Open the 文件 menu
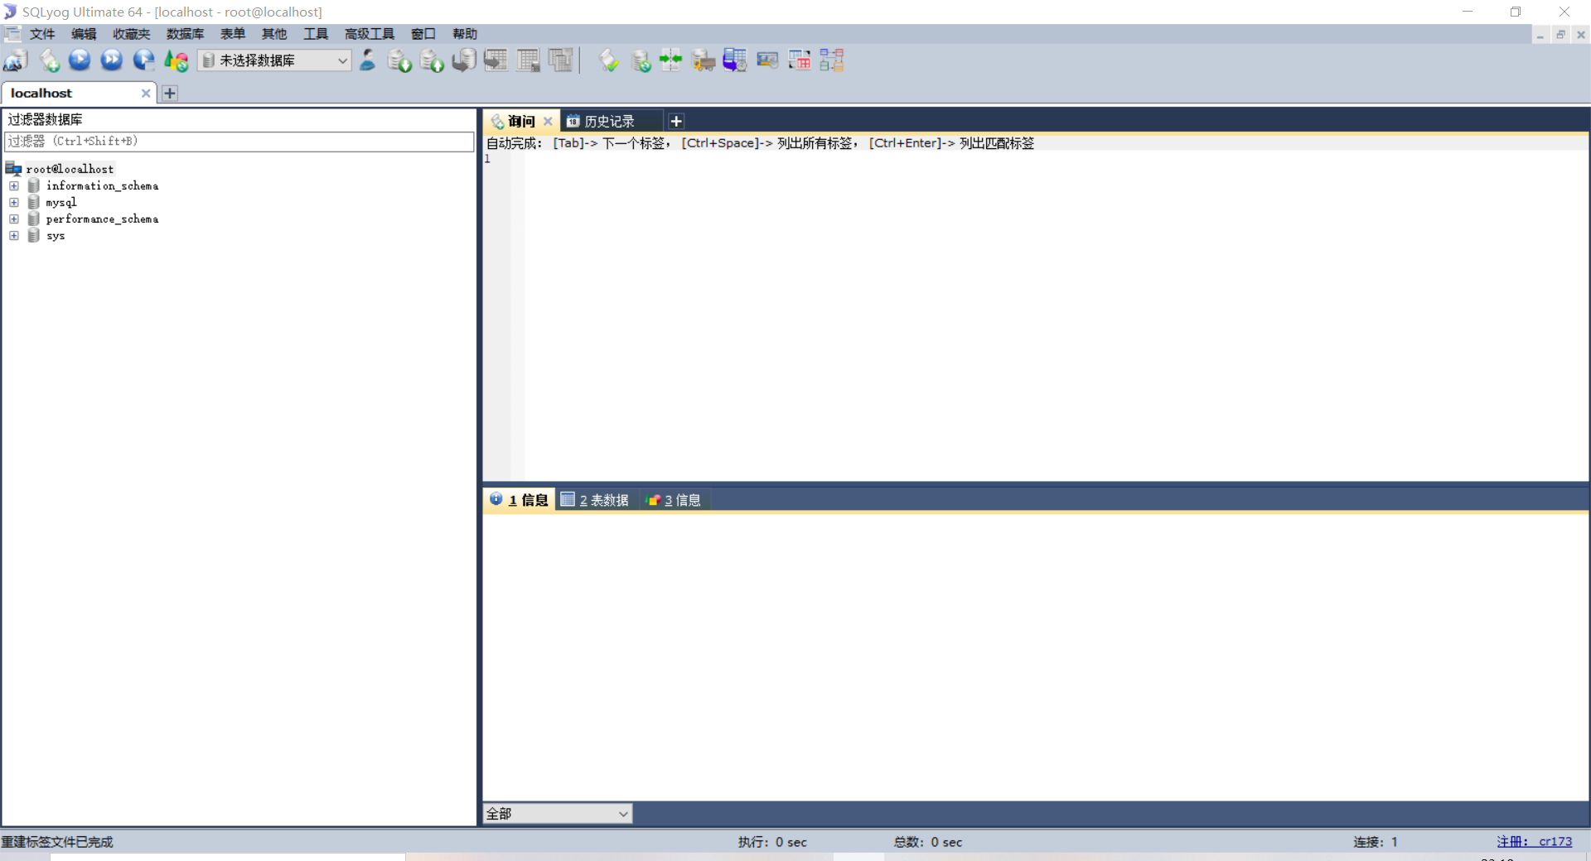This screenshot has height=861, width=1591. tap(42, 34)
